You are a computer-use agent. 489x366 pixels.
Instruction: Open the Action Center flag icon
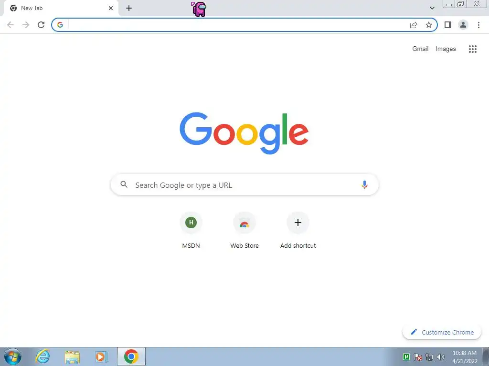pyautogui.click(x=418, y=357)
